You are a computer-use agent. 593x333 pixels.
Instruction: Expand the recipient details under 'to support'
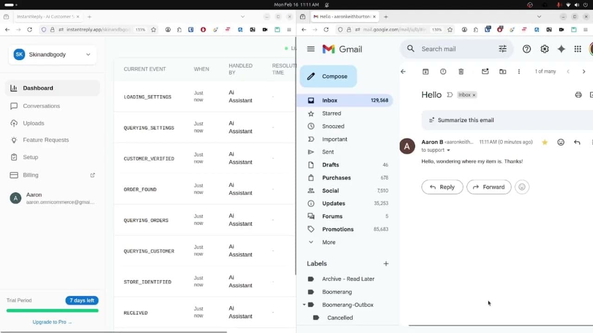click(x=448, y=150)
